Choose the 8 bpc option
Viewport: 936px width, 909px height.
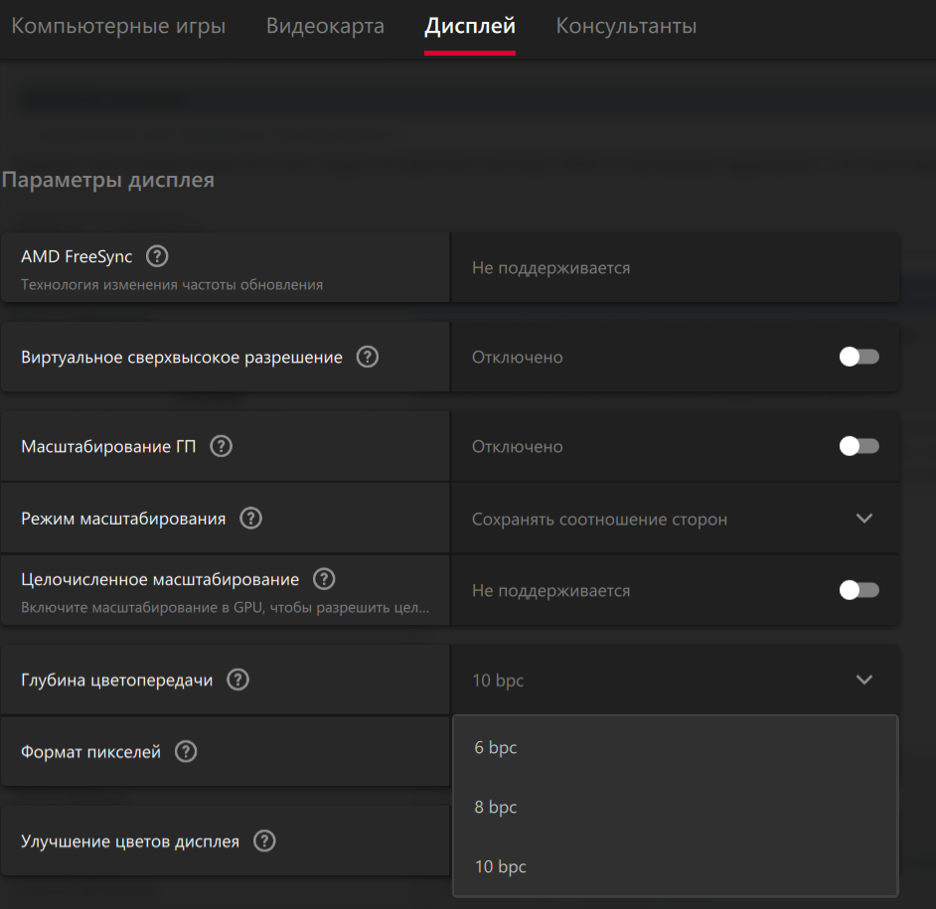point(496,807)
